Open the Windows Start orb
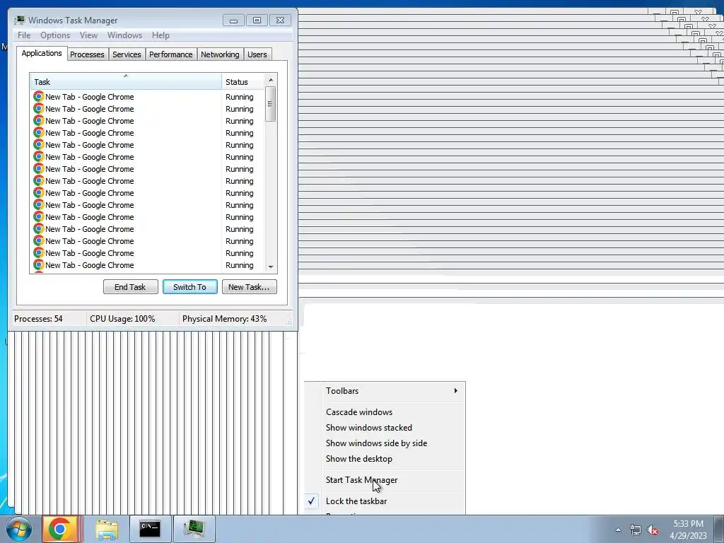 coord(19,529)
